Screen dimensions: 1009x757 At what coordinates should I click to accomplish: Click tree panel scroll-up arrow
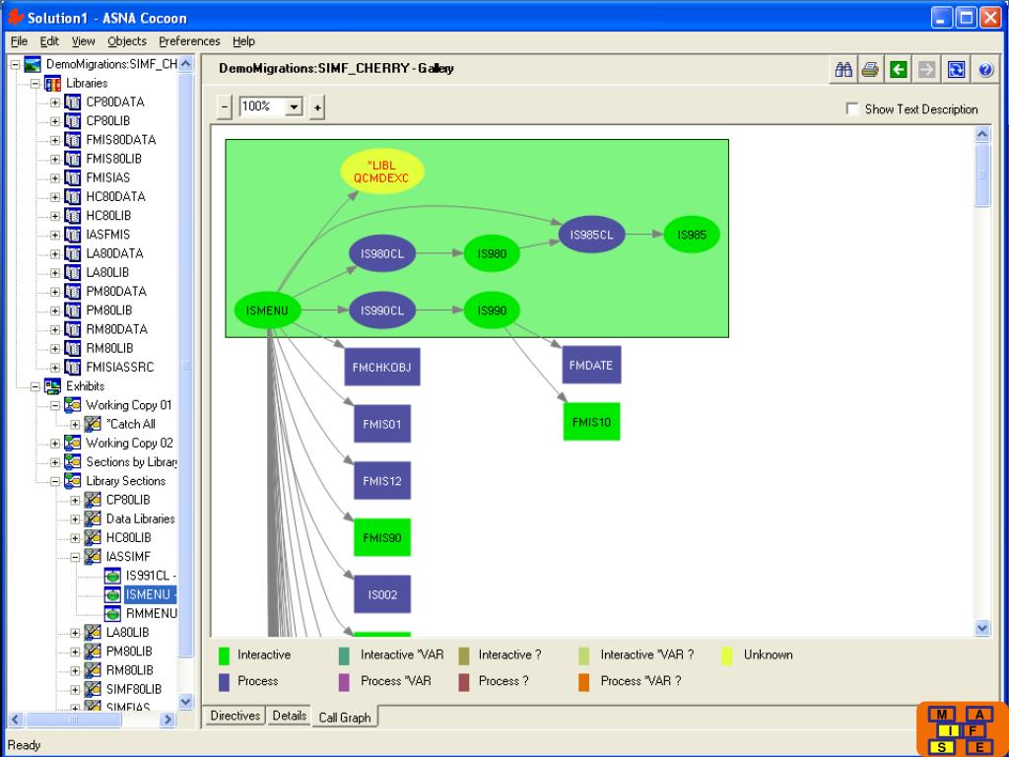185,64
